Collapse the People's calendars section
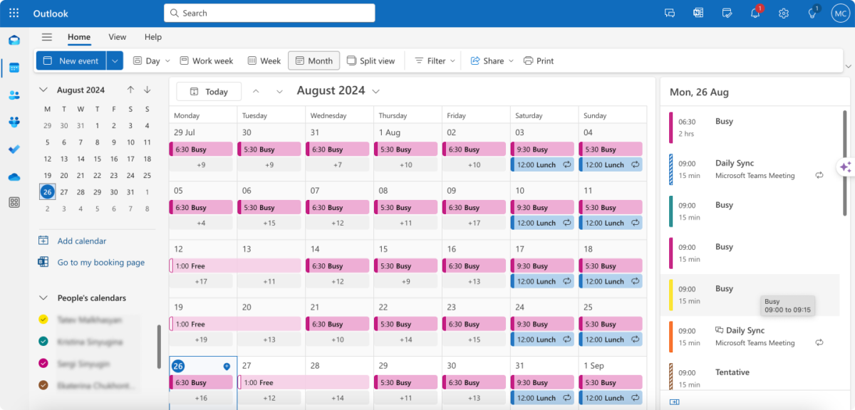 (45, 298)
